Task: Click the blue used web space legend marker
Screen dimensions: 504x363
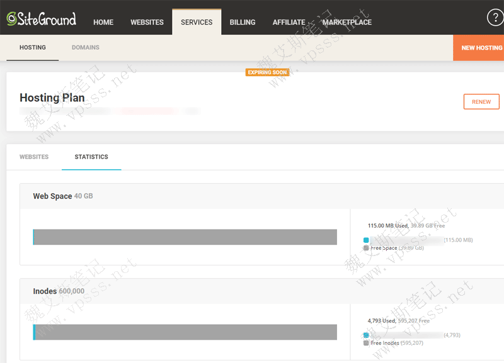Action: (x=366, y=240)
